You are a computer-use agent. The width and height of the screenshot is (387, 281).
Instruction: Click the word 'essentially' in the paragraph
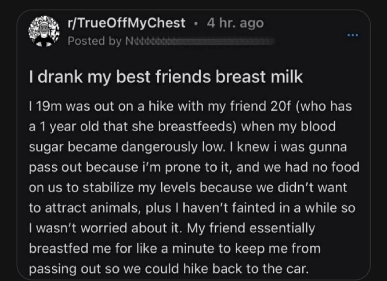point(282,228)
